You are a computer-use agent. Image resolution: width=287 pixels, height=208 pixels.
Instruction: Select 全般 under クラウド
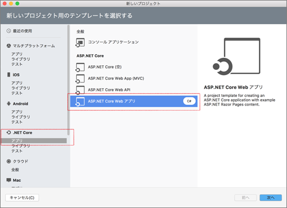[15, 170]
